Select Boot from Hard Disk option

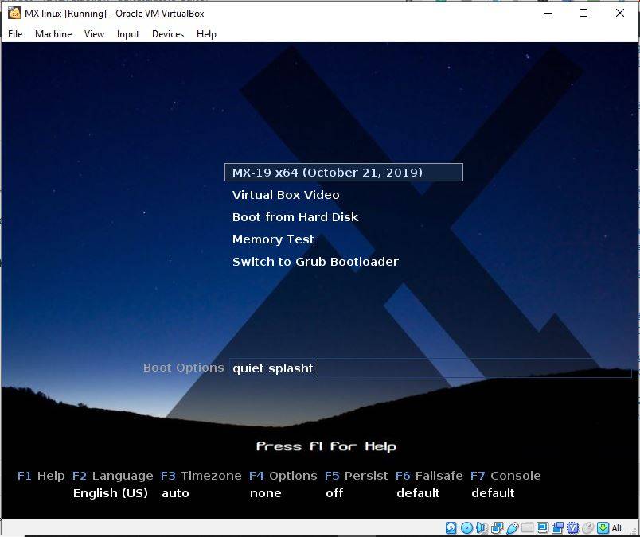pyautogui.click(x=295, y=216)
